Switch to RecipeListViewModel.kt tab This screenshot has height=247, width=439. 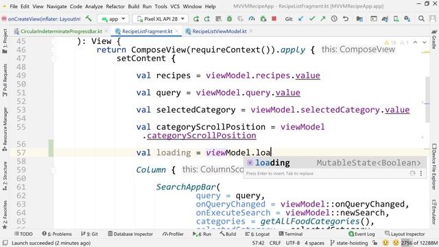(x=219, y=32)
